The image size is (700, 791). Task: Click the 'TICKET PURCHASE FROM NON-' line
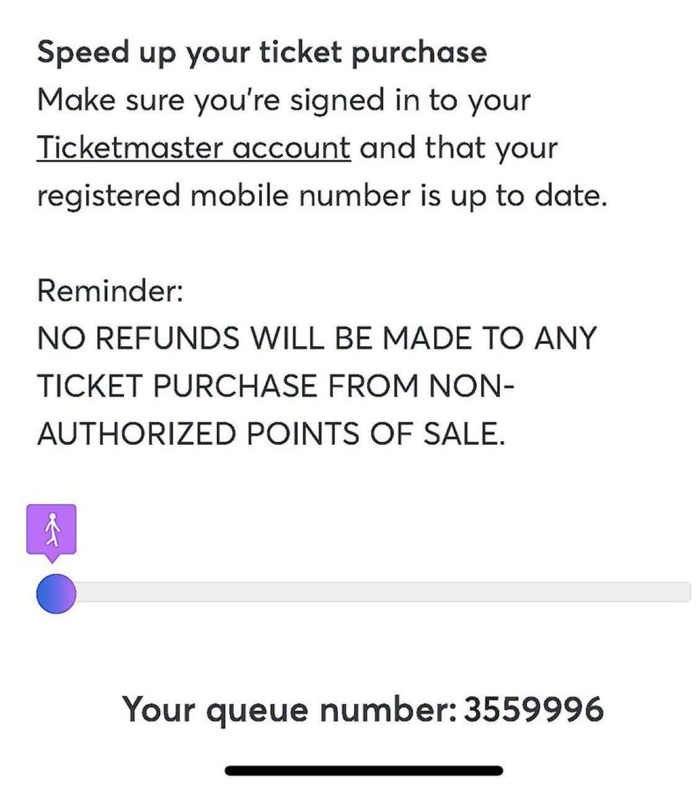pos(275,386)
